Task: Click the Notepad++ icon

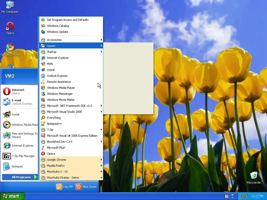Action: 43,124
